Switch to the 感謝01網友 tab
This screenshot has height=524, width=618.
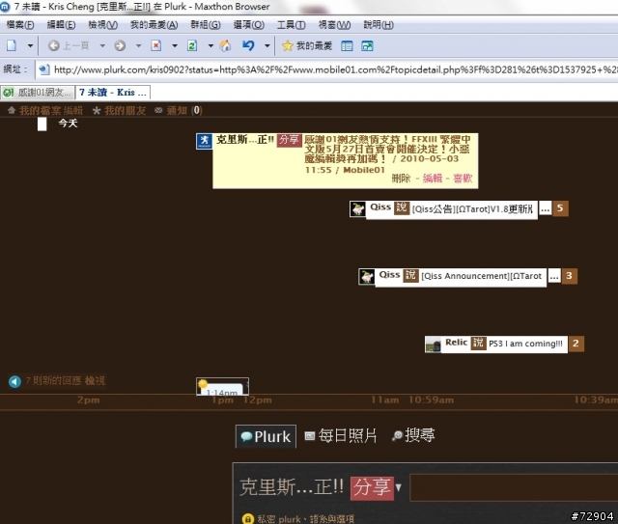pos(38,93)
